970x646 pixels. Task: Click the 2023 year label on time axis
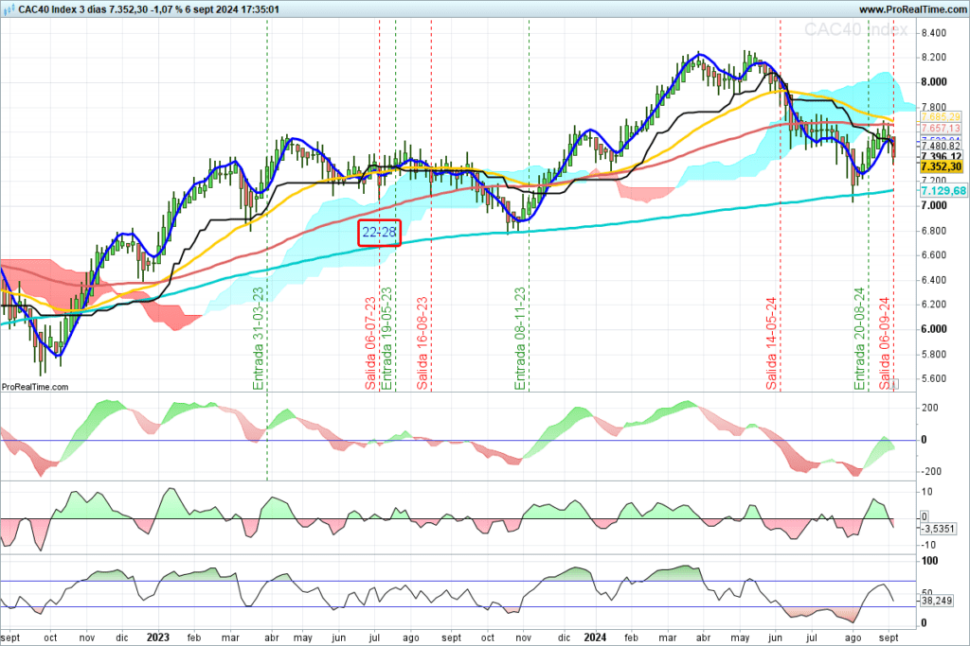pos(158,637)
